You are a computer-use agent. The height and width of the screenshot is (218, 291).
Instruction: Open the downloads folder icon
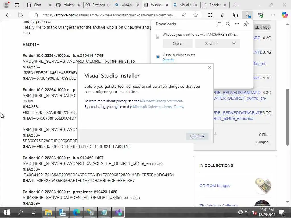tap(219, 24)
